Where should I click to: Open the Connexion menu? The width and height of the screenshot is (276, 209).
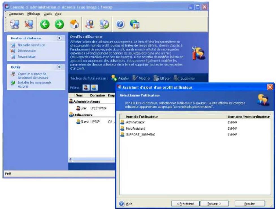[x=16, y=14]
